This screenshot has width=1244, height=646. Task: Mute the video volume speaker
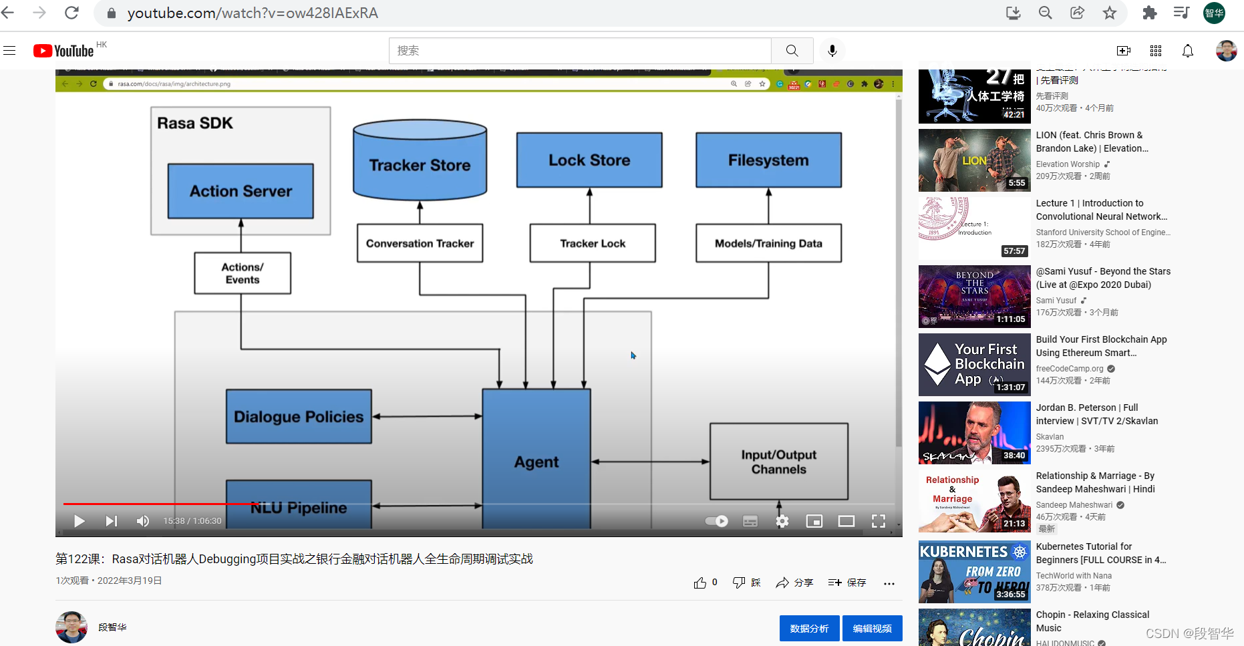143,521
